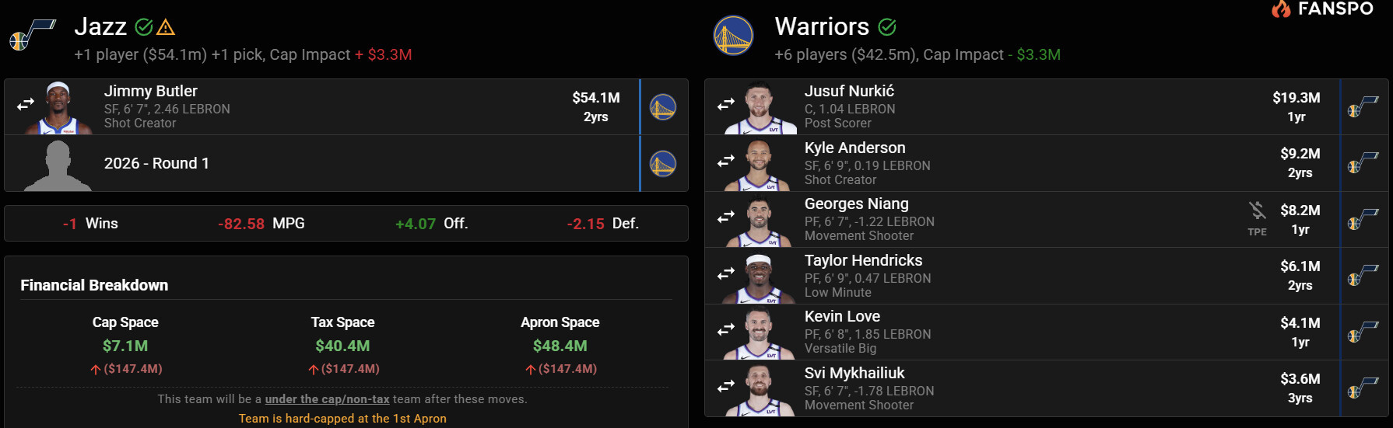The width and height of the screenshot is (1393, 428).
Task: Click swap arrows next to Kyle Anderson
Action: pos(726,161)
